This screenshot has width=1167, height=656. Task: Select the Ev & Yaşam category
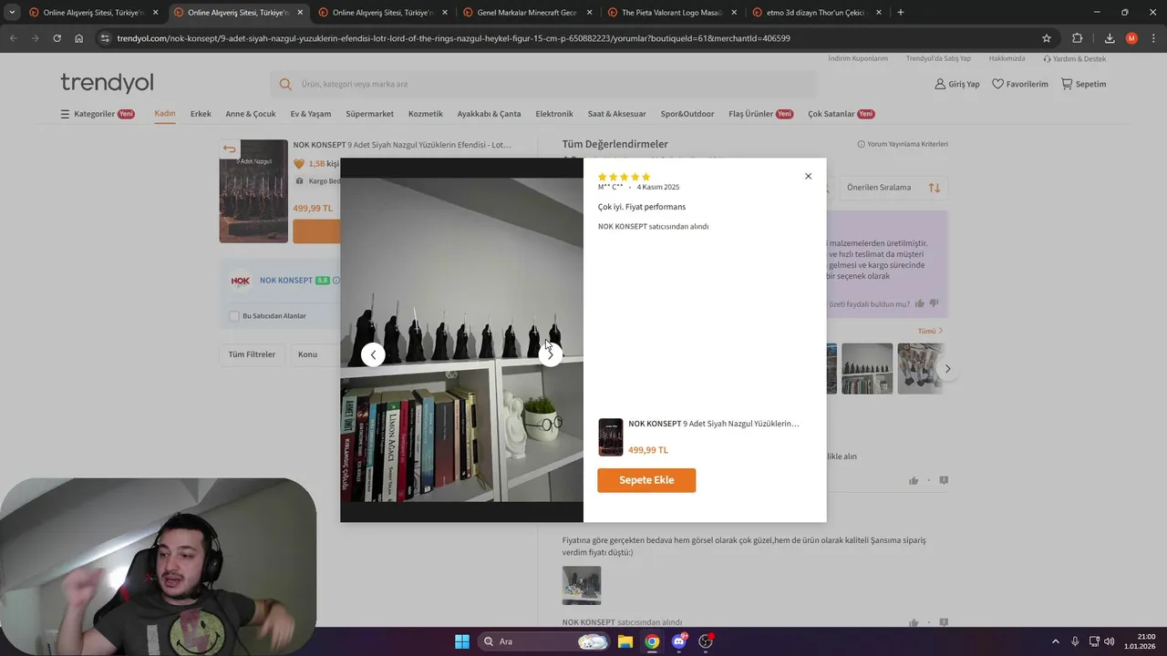[311, 114]
